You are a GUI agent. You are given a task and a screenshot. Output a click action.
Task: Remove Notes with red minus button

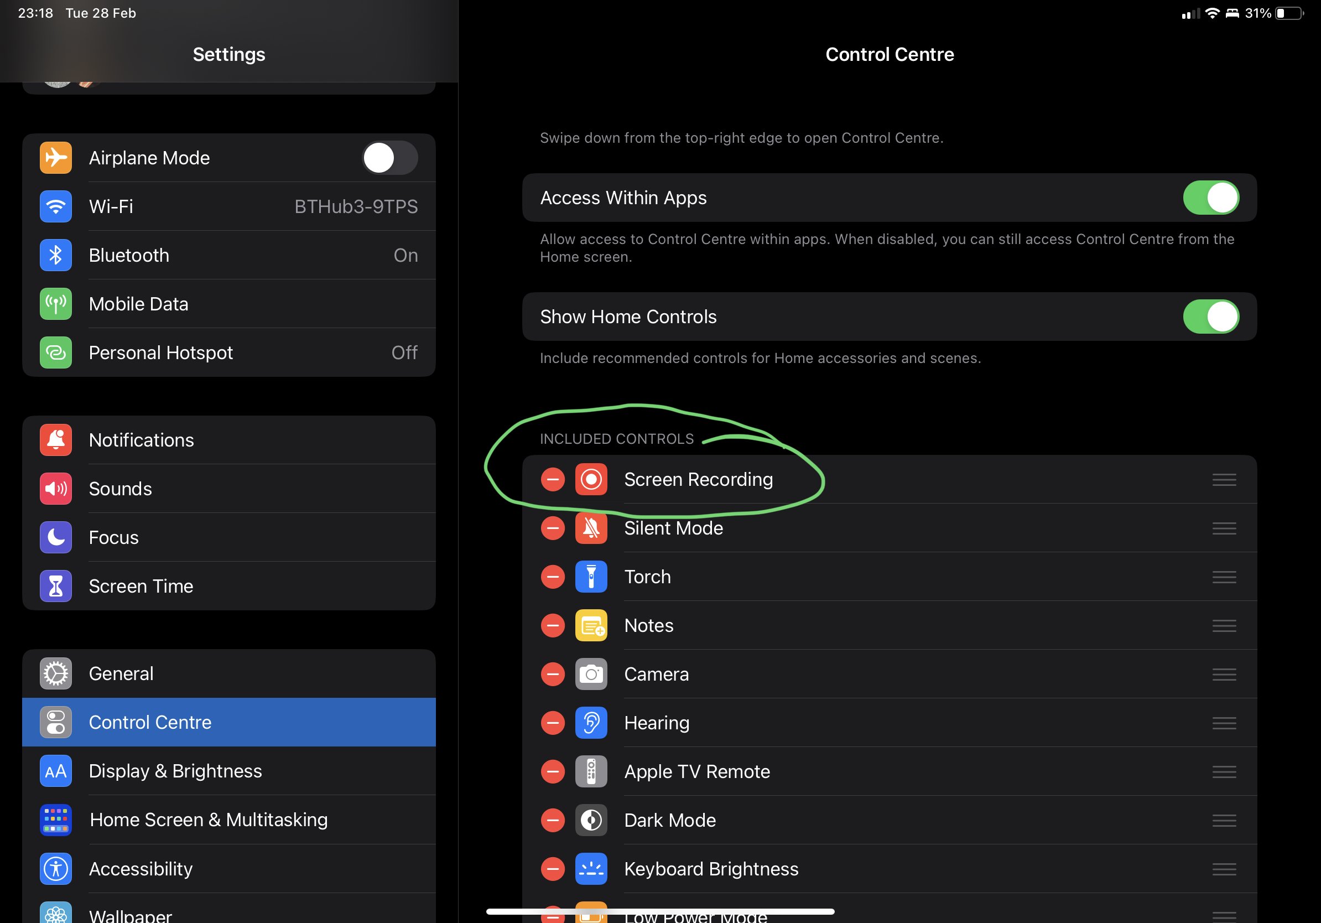pos(552,625)
